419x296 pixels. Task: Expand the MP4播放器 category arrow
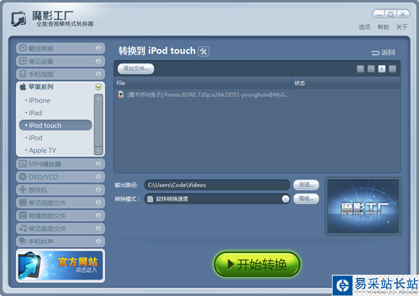pos(99,164)
